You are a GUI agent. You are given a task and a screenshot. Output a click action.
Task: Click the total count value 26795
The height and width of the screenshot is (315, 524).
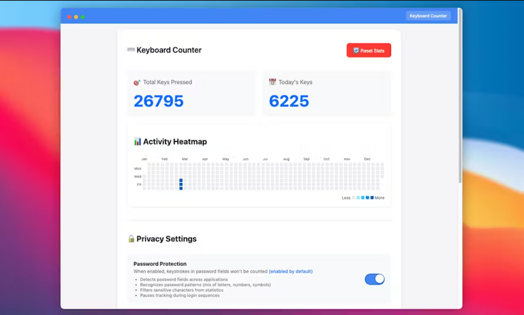158,101
